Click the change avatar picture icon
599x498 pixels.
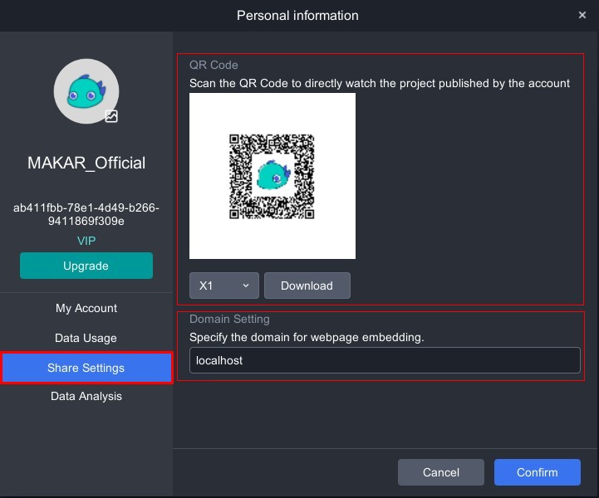pyautogui.click(x=111, y=117)
